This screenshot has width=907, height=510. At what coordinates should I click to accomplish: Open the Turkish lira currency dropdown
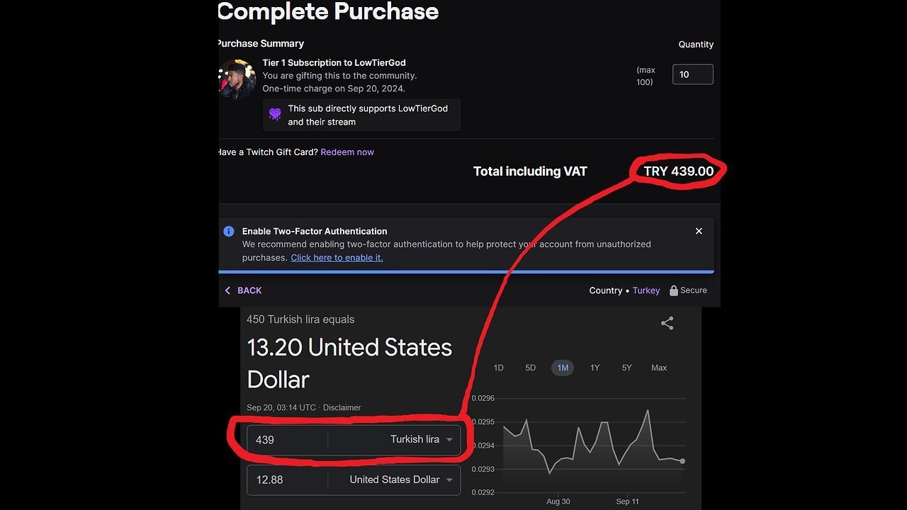(421, 439)
